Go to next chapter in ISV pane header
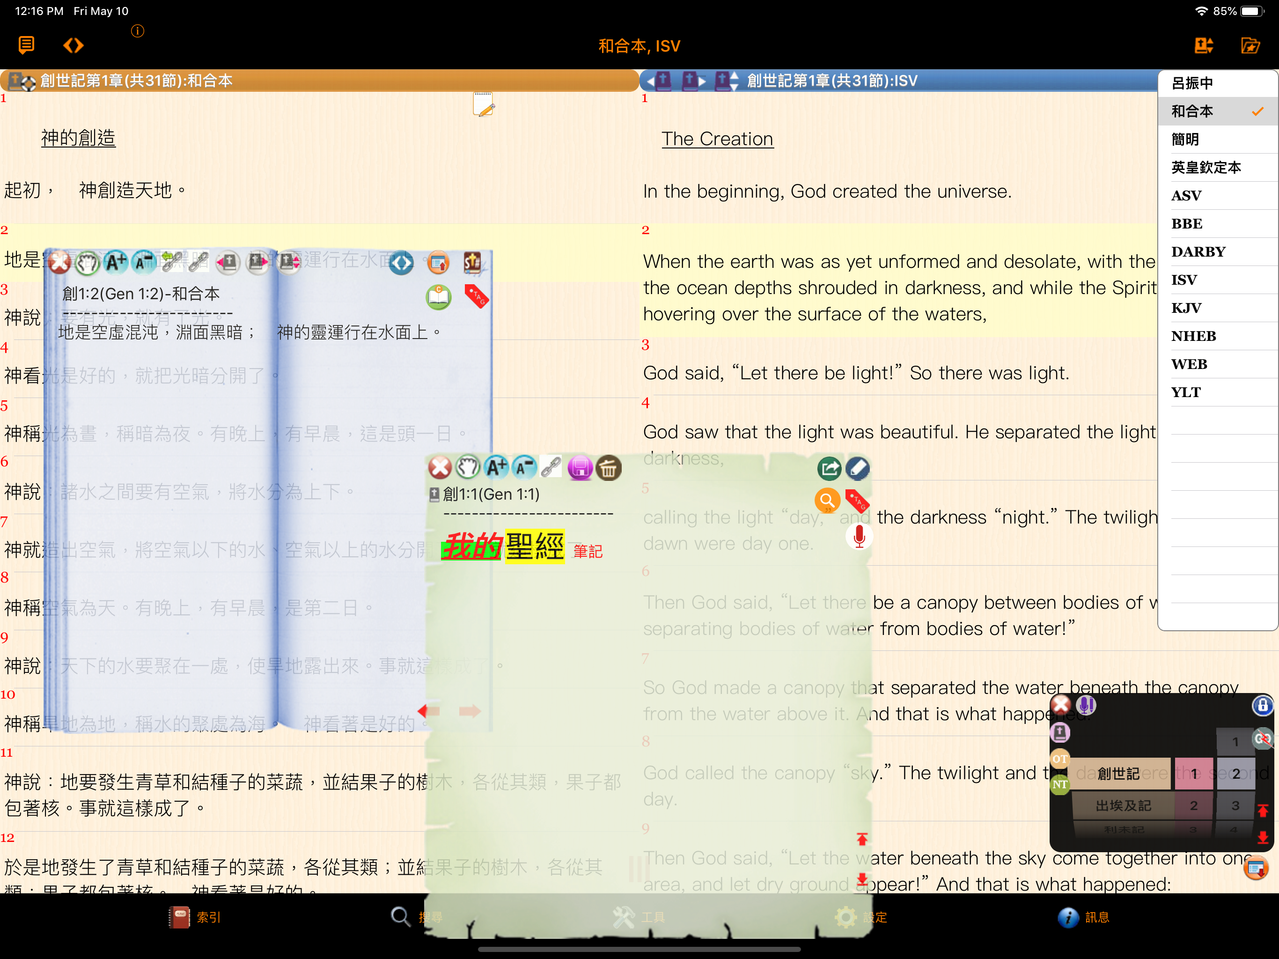The height and width of the screenshot is (959, 1279). click(693, 81)
